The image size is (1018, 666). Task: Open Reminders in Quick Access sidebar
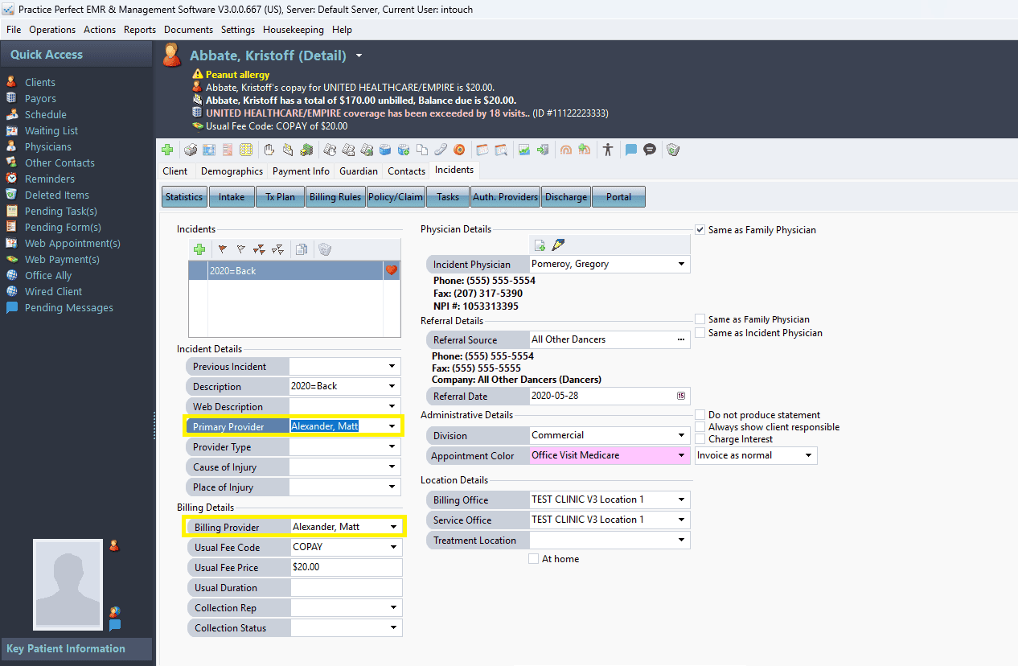pyautogui.click(x=50, y=179)
